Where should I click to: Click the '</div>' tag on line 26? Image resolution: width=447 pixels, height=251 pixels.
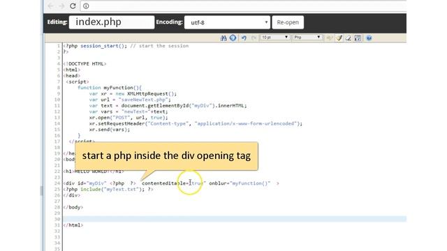pos(72,195)
